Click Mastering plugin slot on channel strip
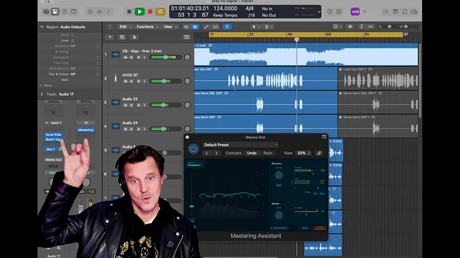The width and height of the screenshot is (460, 258). [86, 130]
